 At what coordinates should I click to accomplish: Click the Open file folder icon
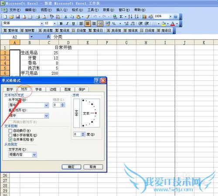[11, 17]
